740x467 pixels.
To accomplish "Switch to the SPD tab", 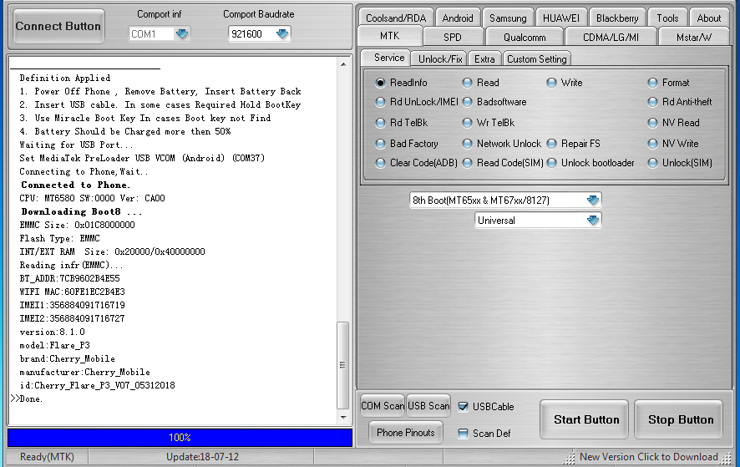I will (453, 37).
